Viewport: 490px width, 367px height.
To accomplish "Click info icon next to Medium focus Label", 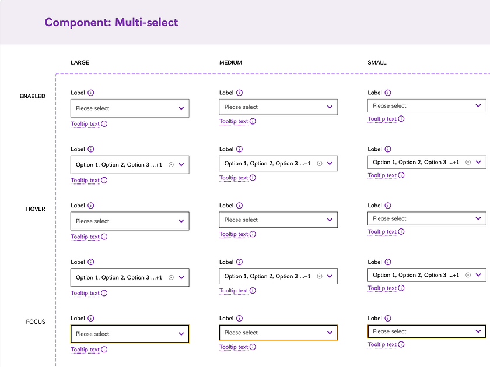I will click(x=240, y=318).
